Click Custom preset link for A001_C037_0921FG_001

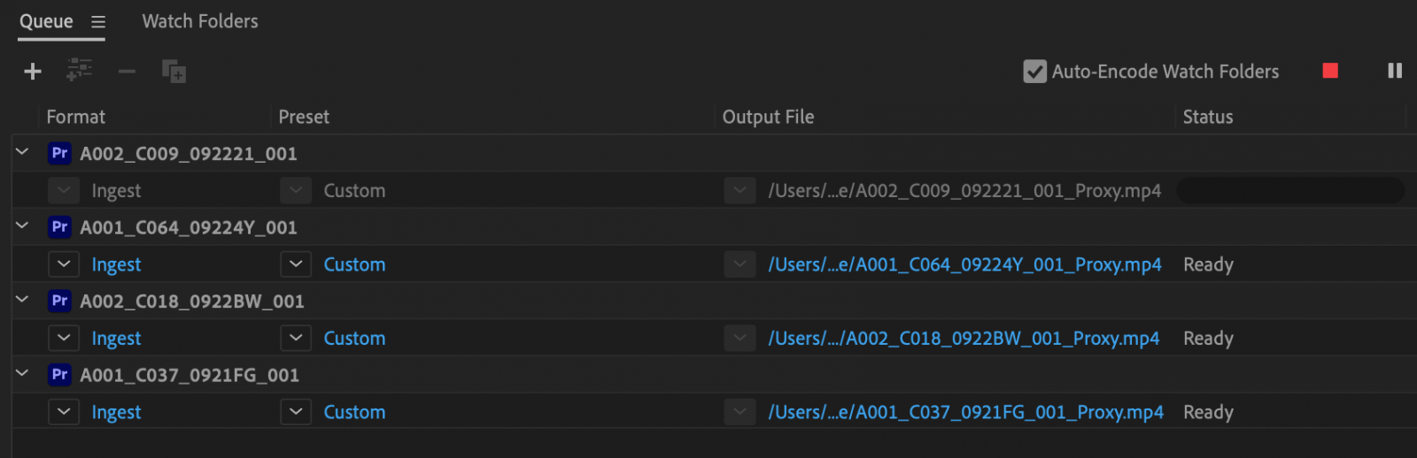(x=354, y=412)
